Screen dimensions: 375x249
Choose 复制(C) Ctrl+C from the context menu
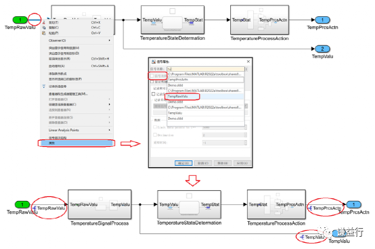pyautogui.click(x=76, y=28)
